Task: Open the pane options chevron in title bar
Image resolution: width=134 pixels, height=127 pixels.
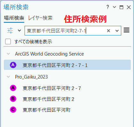Action: tap(115, 7)
